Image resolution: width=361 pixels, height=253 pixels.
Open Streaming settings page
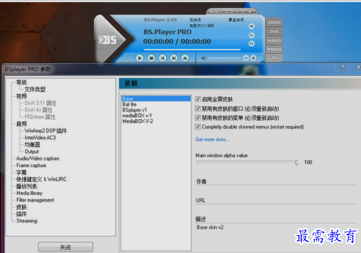[27, 221]
